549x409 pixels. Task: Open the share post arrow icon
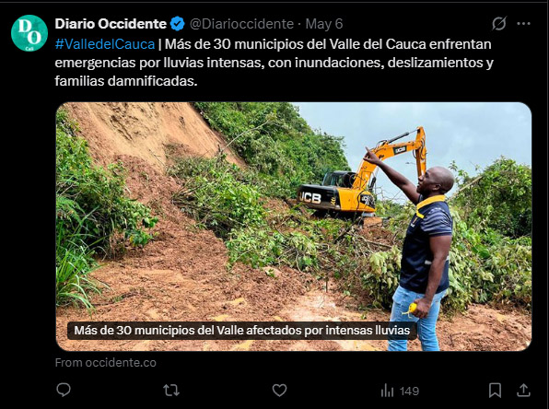pyautogui.click(x=523, y=390)
